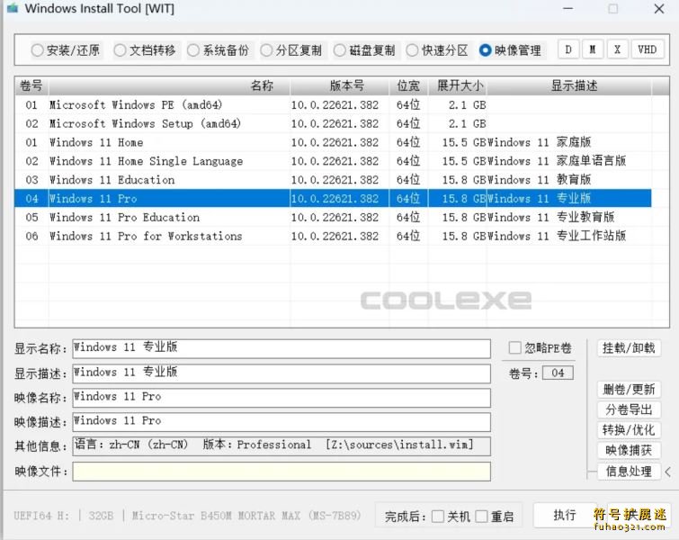Select the Windows 11 Pro Education row

(333, 217)
